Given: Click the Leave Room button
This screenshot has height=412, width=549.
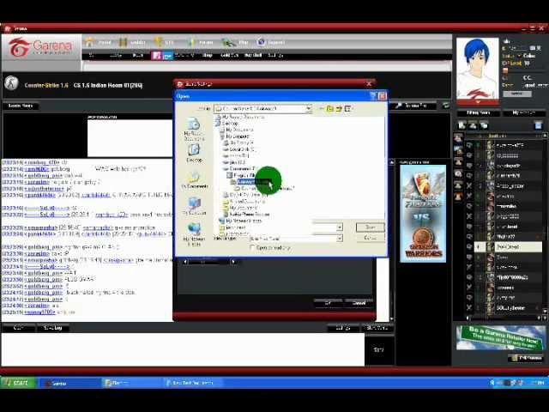Looking at the screenshot, I should tap(21, 106).
